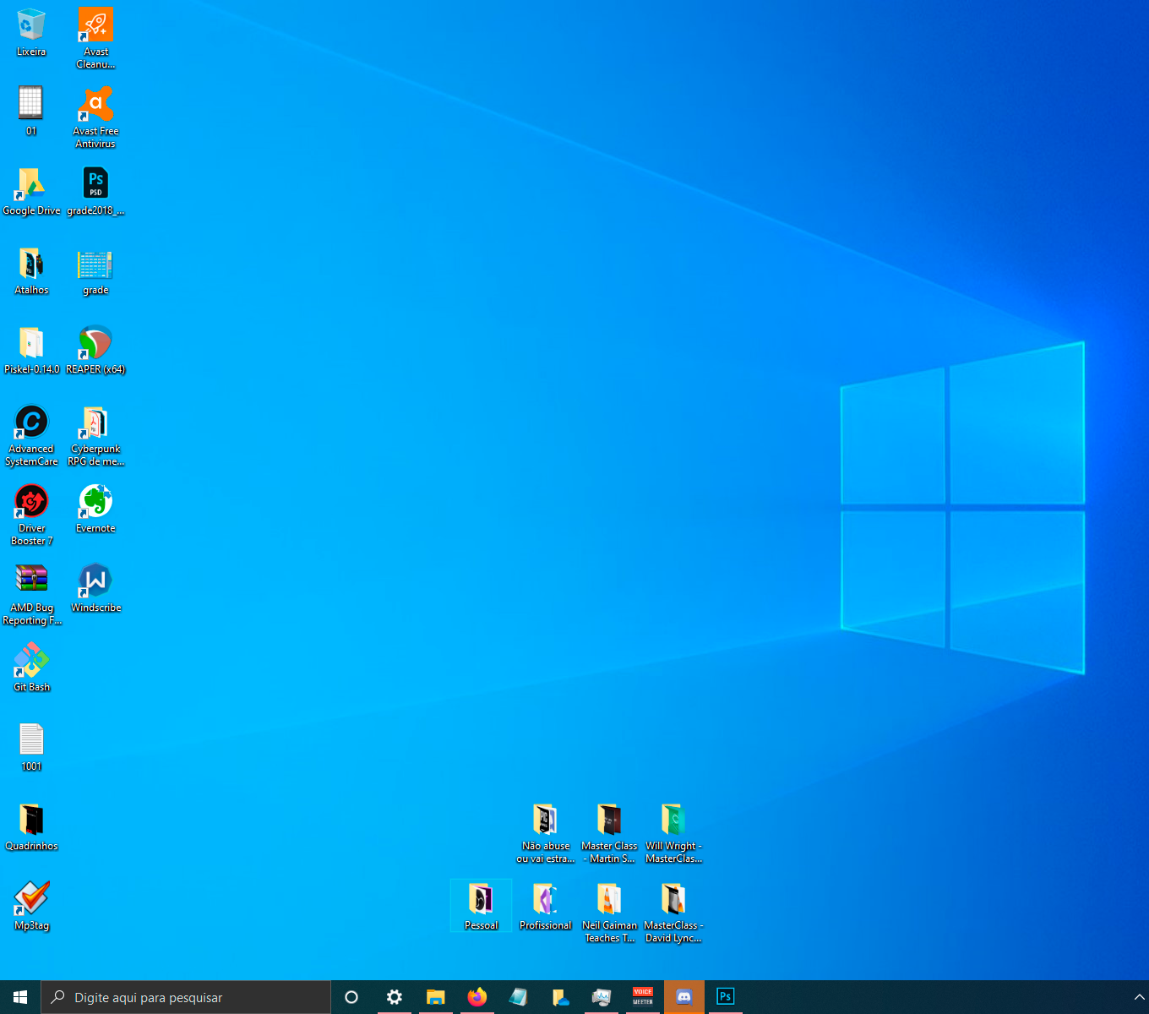Expand the hidden system tray icons

coord(1139,997)
